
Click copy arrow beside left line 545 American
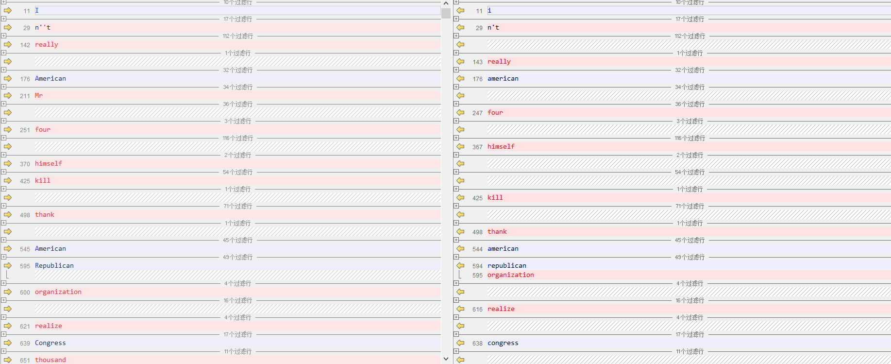[x=8, y=249]
